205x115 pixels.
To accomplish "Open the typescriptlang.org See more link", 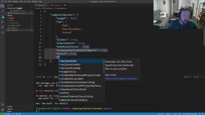I will click(121, 79).
